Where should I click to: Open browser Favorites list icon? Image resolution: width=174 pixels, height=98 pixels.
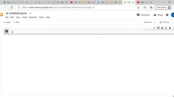tap(145, 7)
